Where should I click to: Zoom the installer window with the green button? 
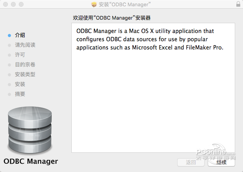coord(20,4)
